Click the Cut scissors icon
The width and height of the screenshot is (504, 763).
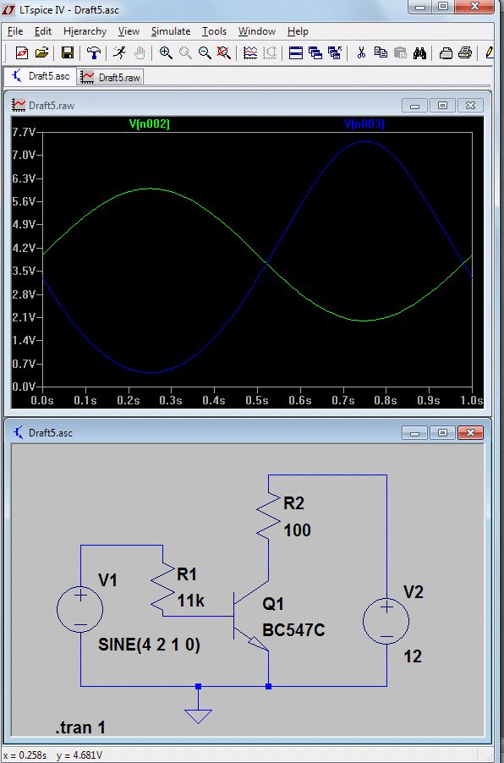pyautogui.click(x=361, y=52)
